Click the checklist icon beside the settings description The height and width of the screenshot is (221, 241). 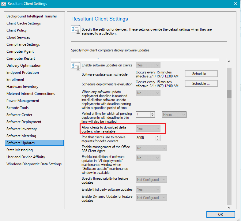[76, 29]
